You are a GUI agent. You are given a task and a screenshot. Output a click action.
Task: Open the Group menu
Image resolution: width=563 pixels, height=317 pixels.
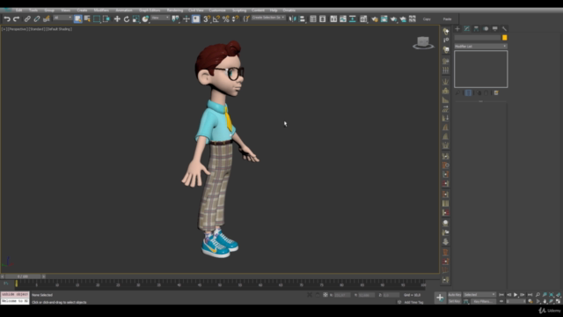click(49, 11)
